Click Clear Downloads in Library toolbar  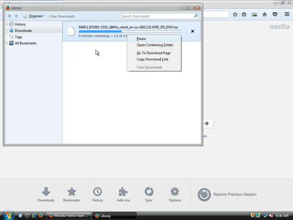click(x=62, y=16)
